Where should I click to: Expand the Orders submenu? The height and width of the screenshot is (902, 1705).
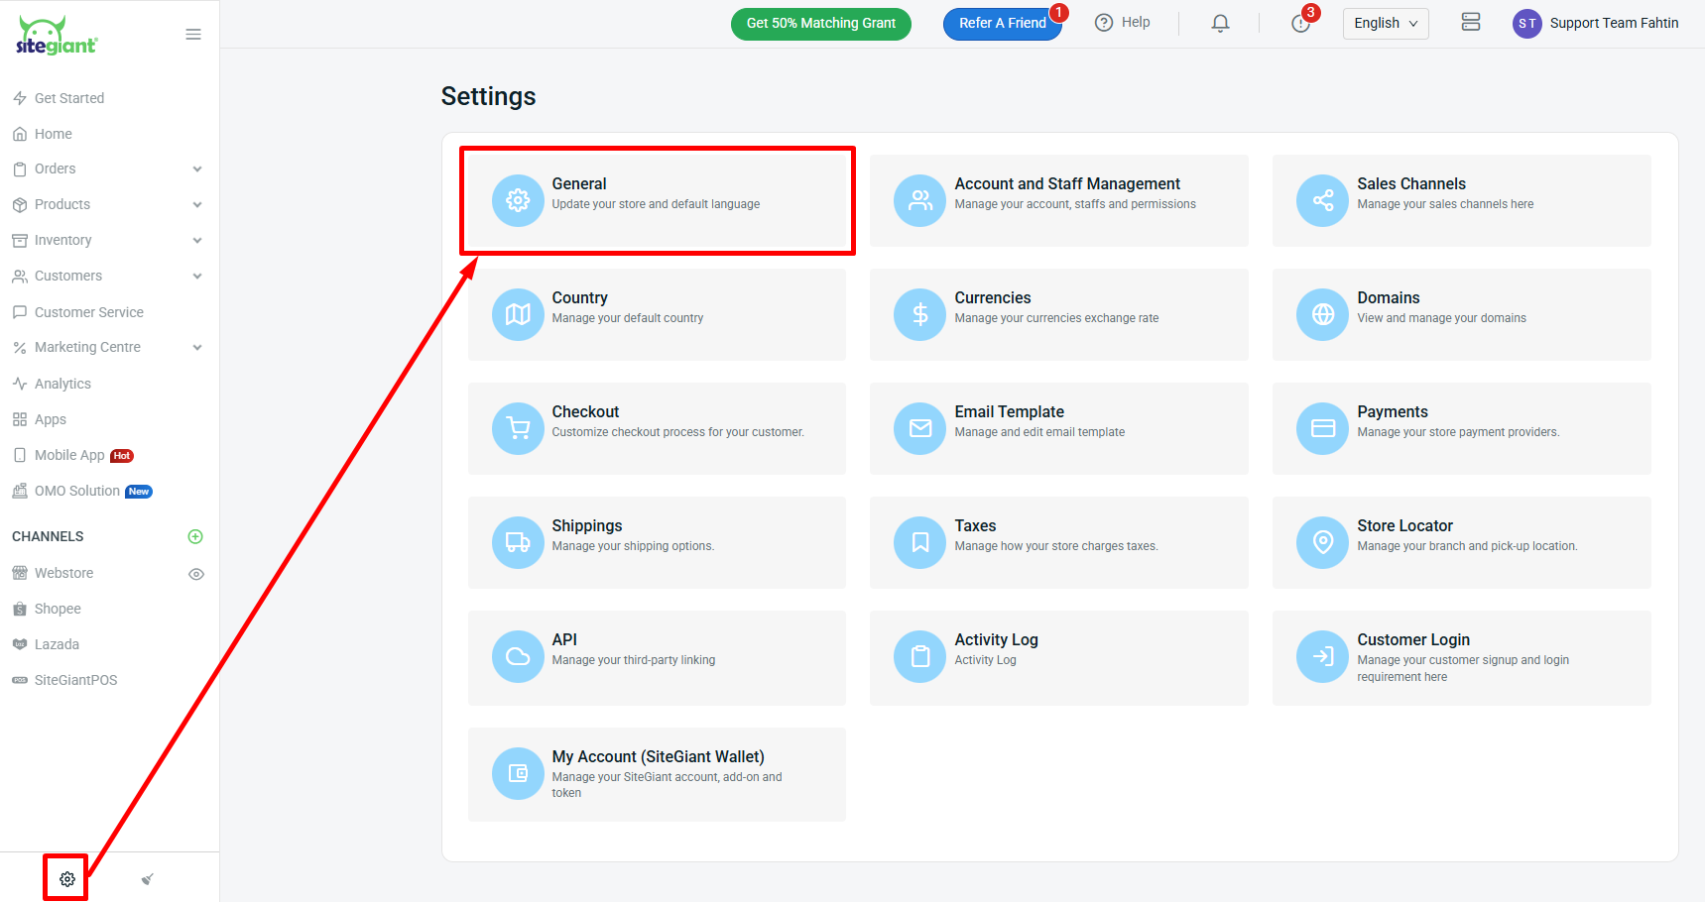pos(197,169)
